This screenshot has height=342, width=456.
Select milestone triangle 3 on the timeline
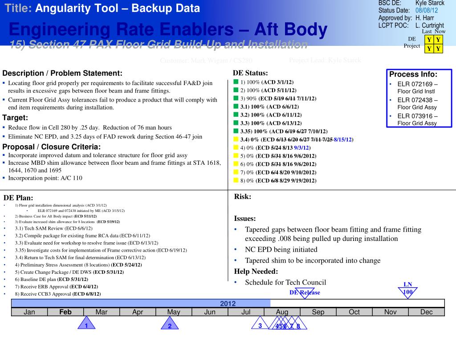tap(260, 324)
